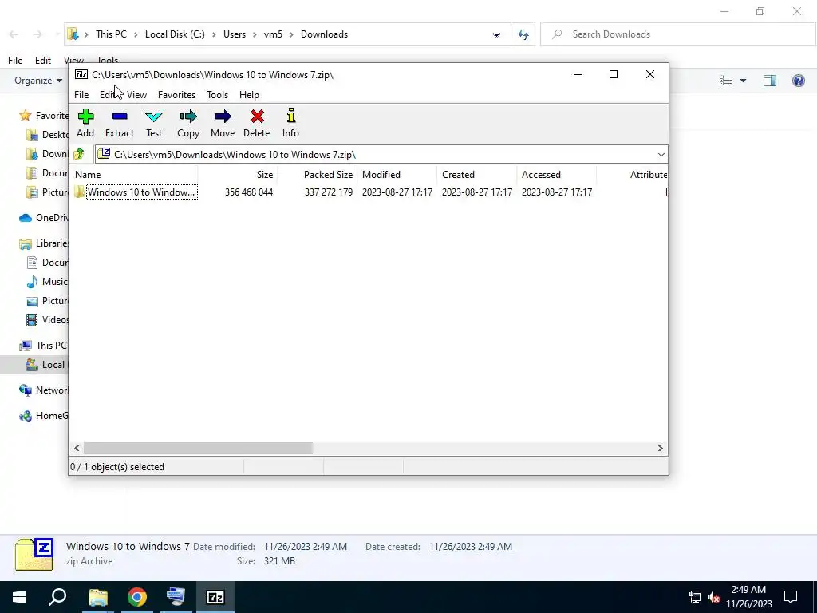
Task: Refresh the Explorer Downloads folder
Action: (x=523, y=35)
